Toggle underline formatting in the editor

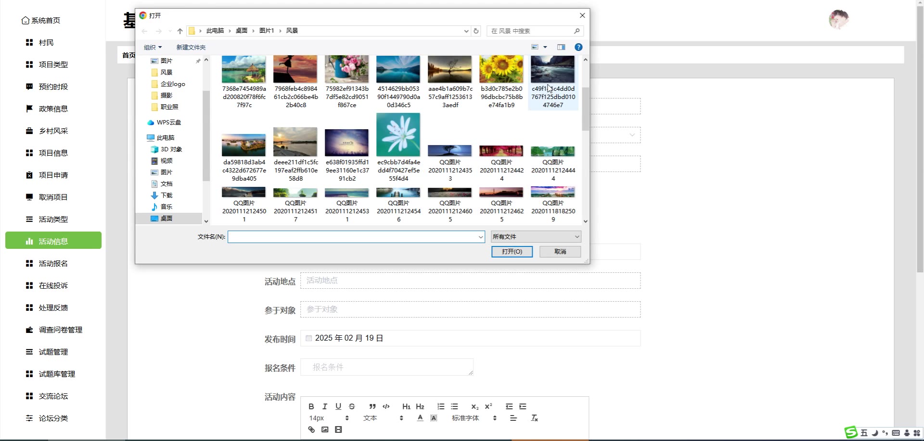click(x=338, y=406)
